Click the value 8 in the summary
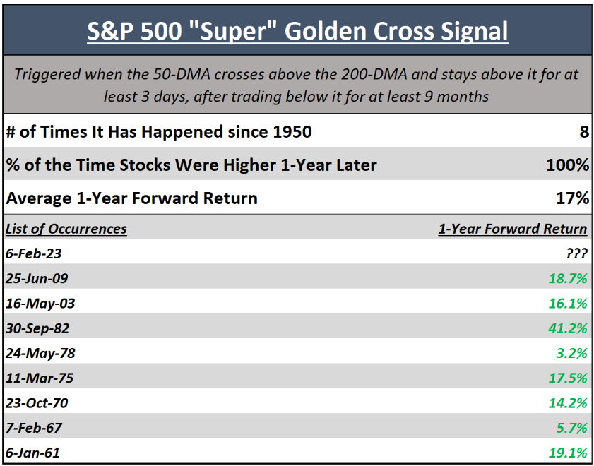 (x=583, y=131)
